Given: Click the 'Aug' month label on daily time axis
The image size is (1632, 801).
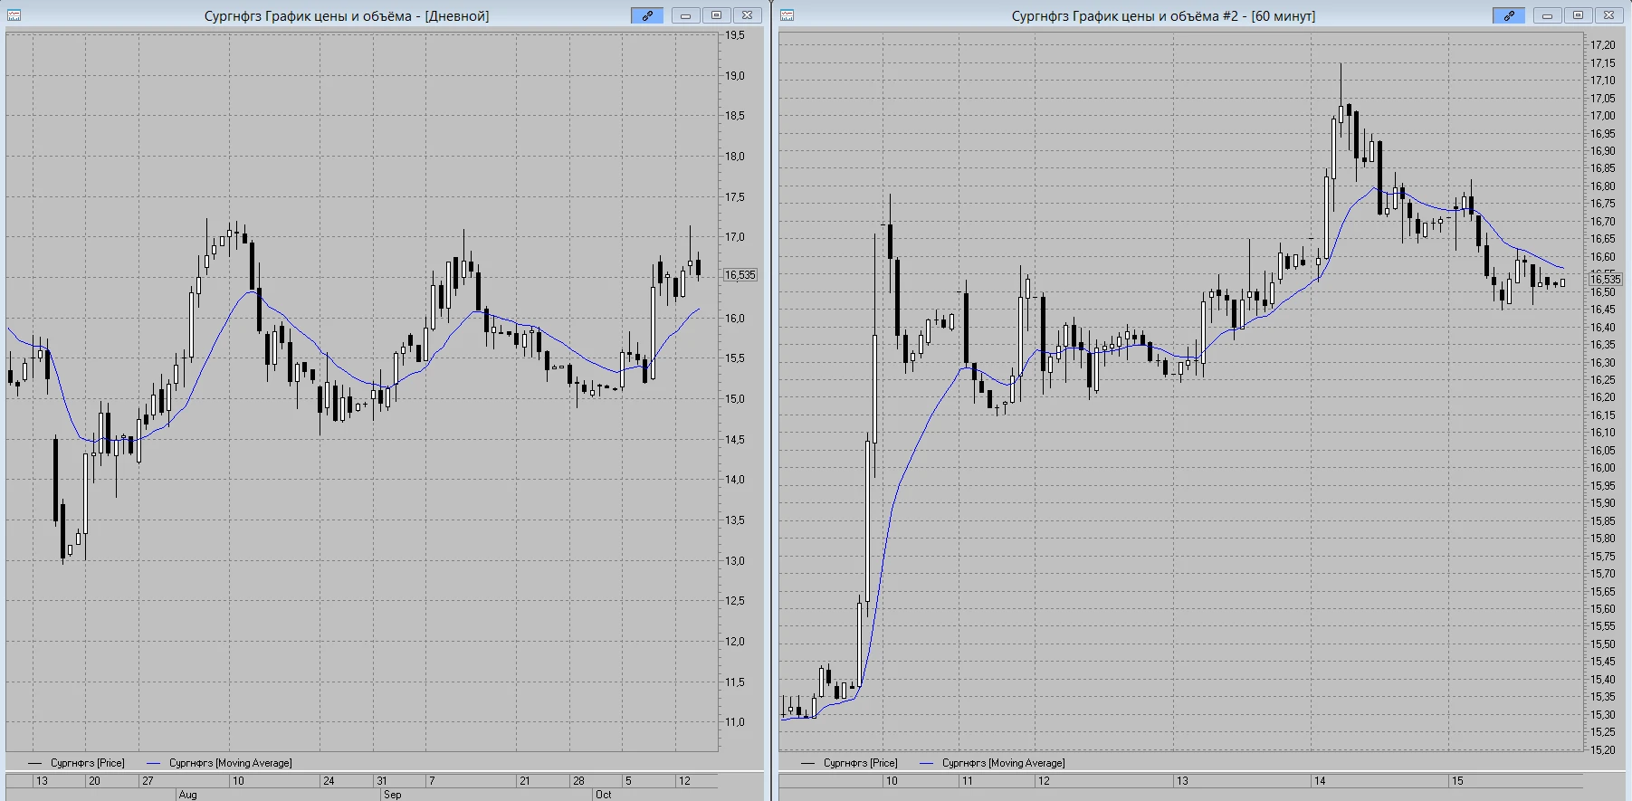Looking at the screenshot, I should [187, 795].
